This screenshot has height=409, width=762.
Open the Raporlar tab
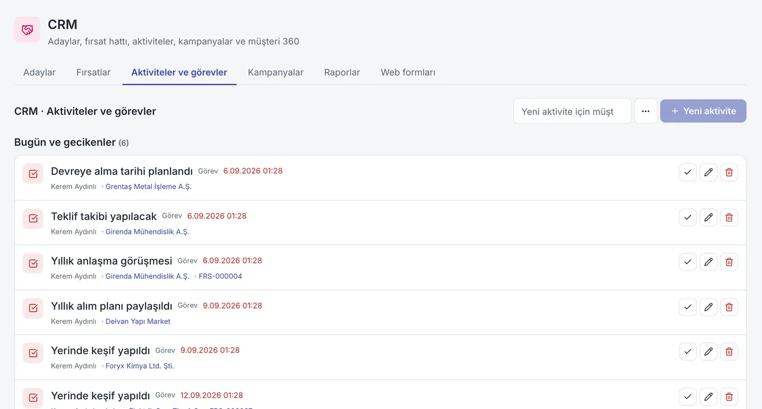(342, 72)
